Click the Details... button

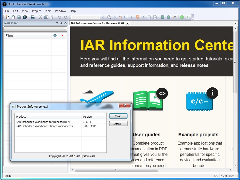[x=118, y=124]
